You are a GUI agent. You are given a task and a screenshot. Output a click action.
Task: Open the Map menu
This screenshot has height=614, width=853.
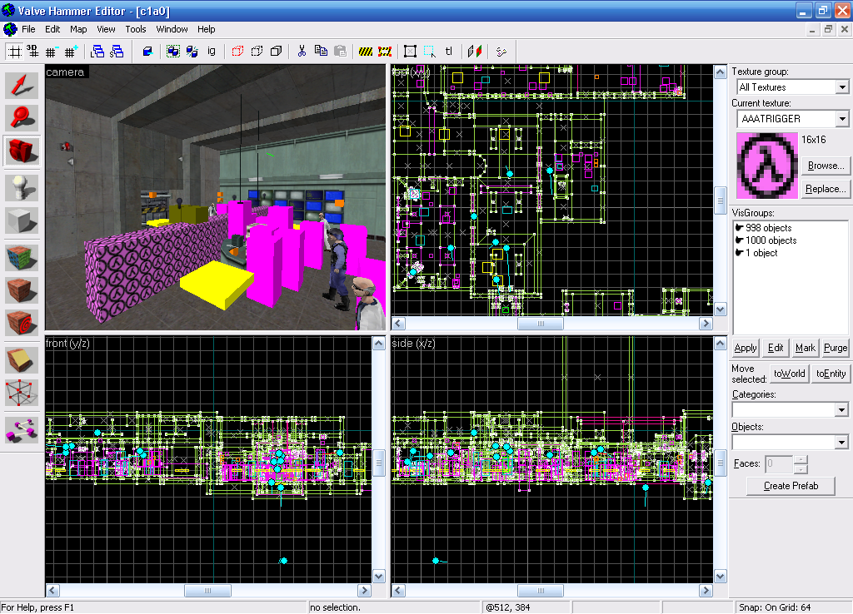[78, 29]
